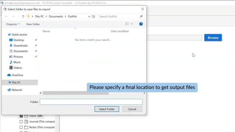
Task: Click the Folder name input field
Action: pos(91,102)
